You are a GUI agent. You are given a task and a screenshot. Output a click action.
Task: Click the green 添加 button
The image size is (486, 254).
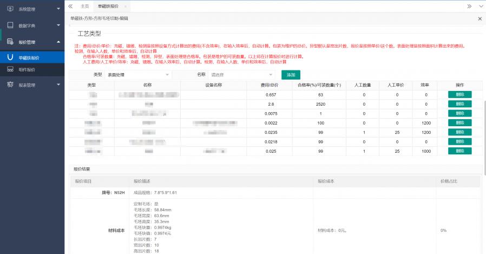tap(291, 75)
